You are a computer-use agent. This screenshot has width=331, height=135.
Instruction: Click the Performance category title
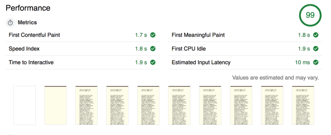tap(28, 8)
